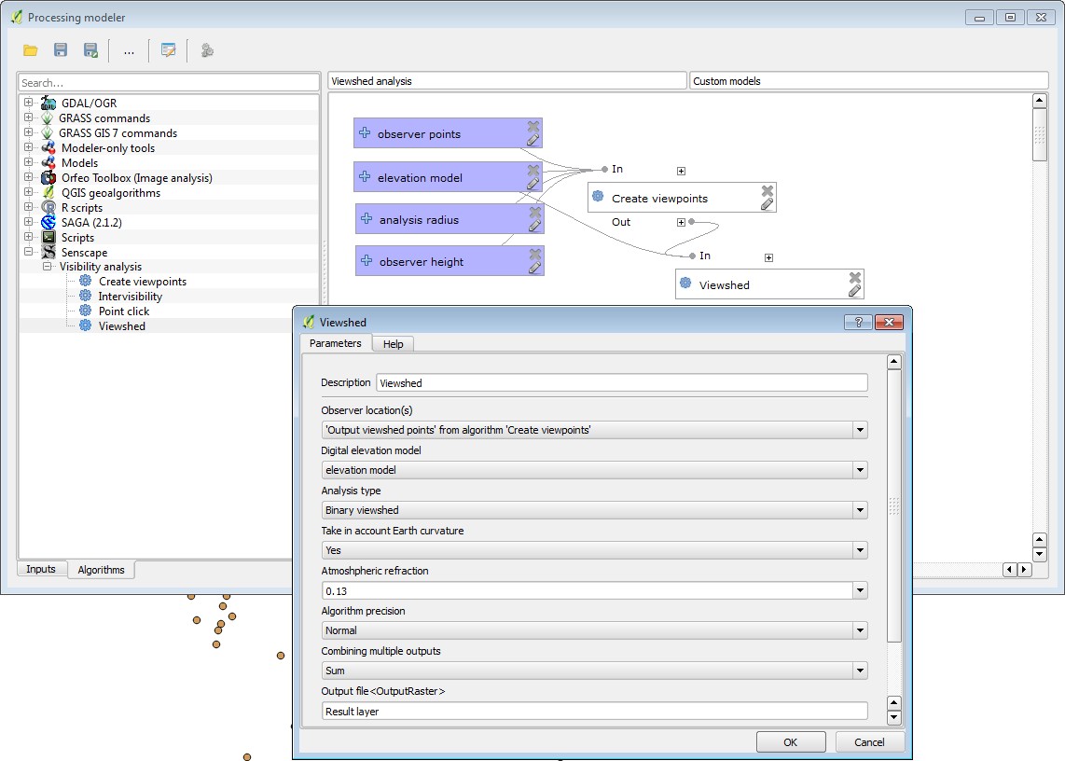Edit the analysis radius input
The image size is (1065, 761).
pos(535,225)
